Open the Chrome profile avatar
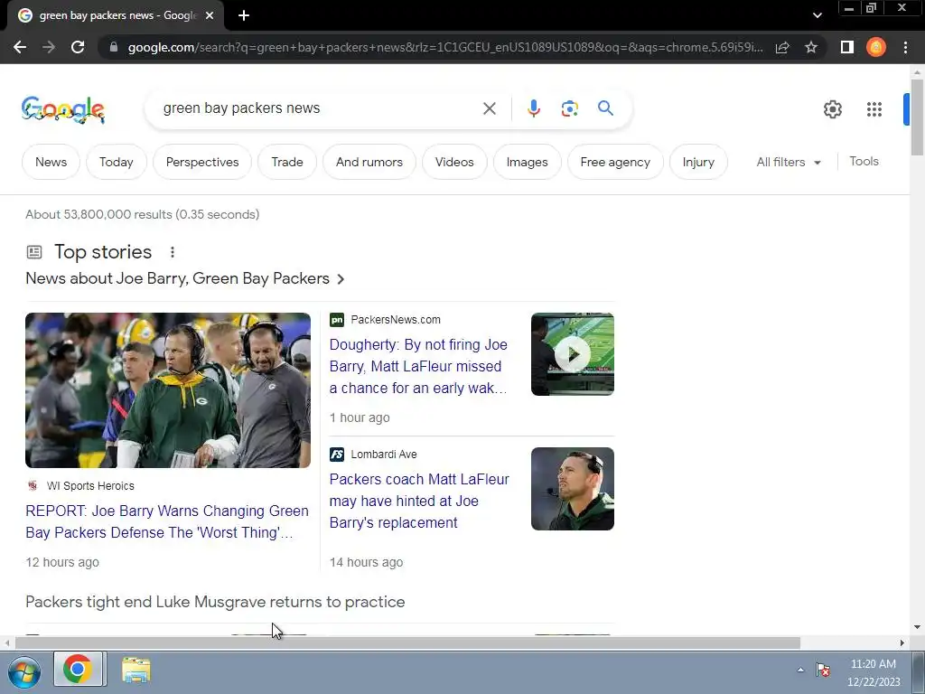This screenshot has height=694, width=925. coord(876,47)
